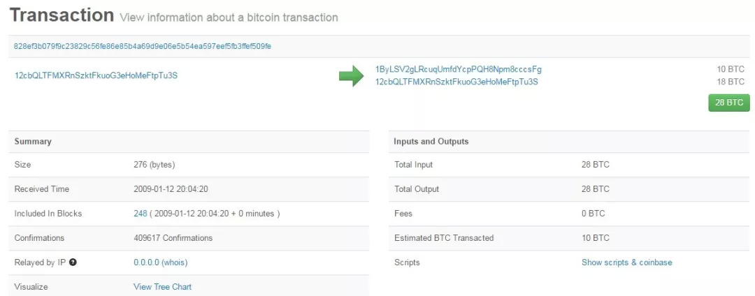Click the green arrow between input and outputs
This screenshot has height=296, width=755.
[x=351, y=75]
